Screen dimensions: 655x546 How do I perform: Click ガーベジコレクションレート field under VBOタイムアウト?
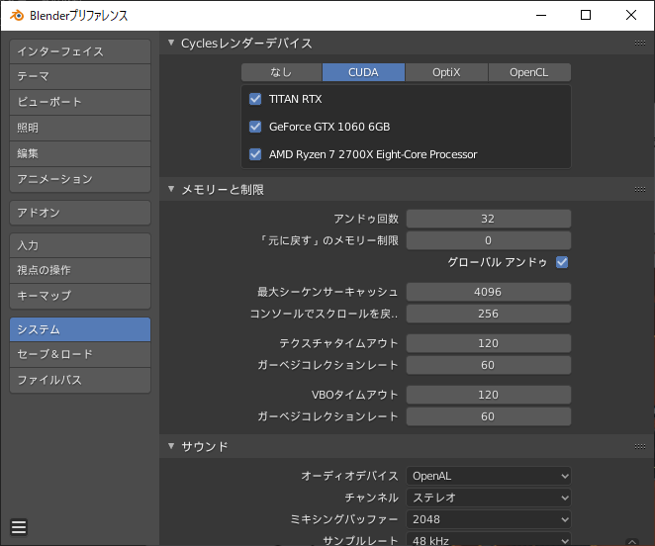click(x=489, y=416)
